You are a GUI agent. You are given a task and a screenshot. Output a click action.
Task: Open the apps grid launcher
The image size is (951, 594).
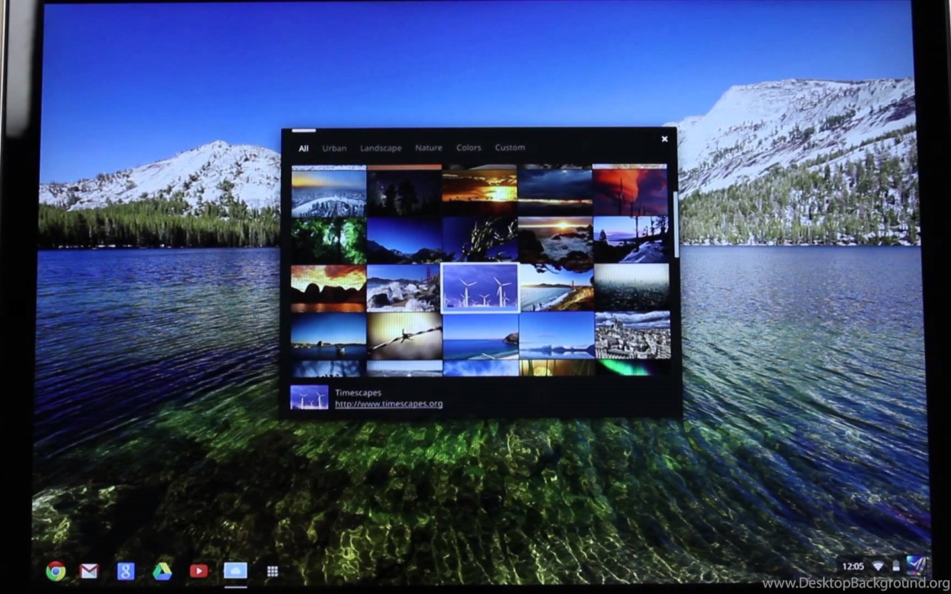point(272,571)
